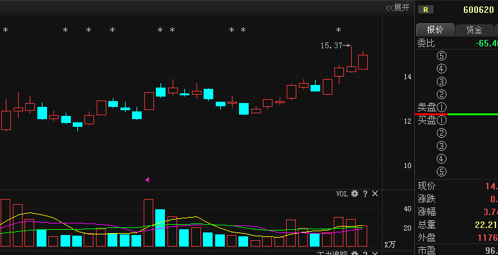The image size is (498, 255).
Task: Select buy-side level ③ row
Action: (456, 146)
